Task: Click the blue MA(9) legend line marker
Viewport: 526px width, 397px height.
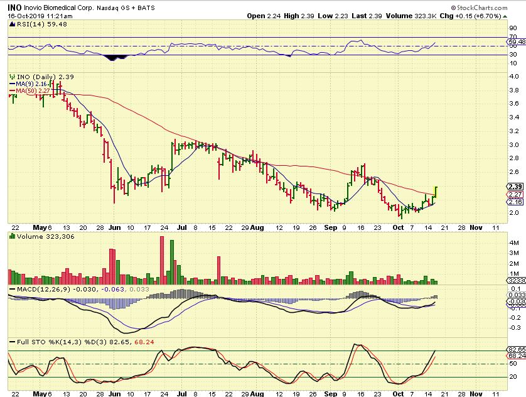Action: [x=11, y=84]
